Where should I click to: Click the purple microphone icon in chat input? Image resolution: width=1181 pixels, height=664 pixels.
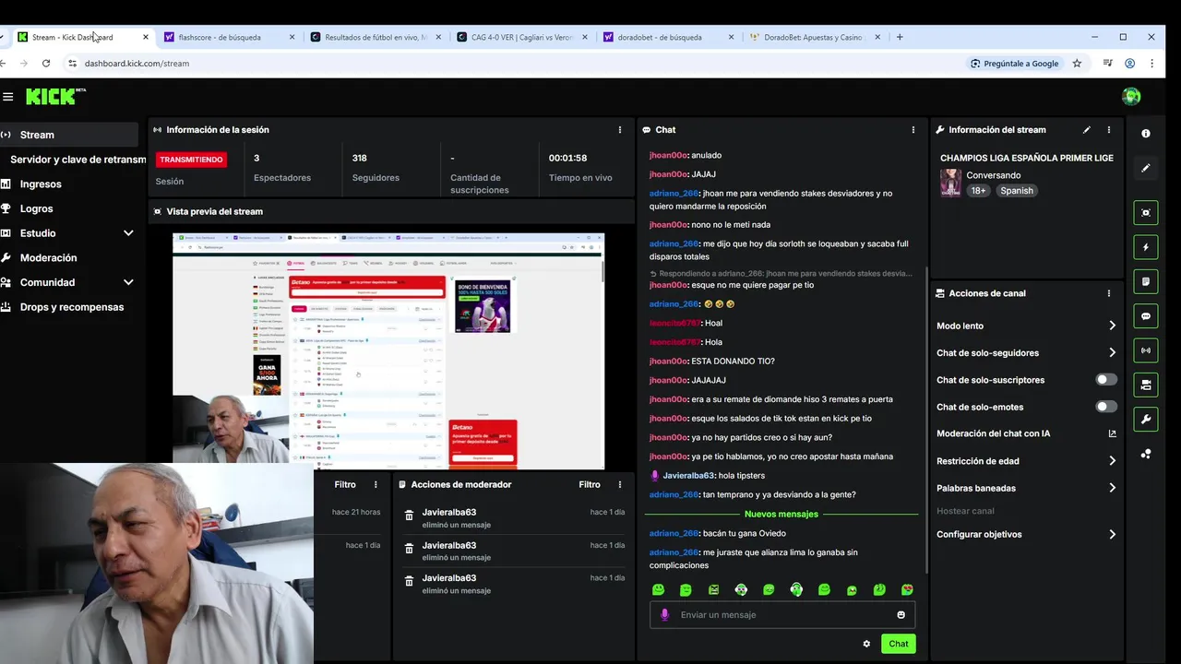(x=664, y=614)
